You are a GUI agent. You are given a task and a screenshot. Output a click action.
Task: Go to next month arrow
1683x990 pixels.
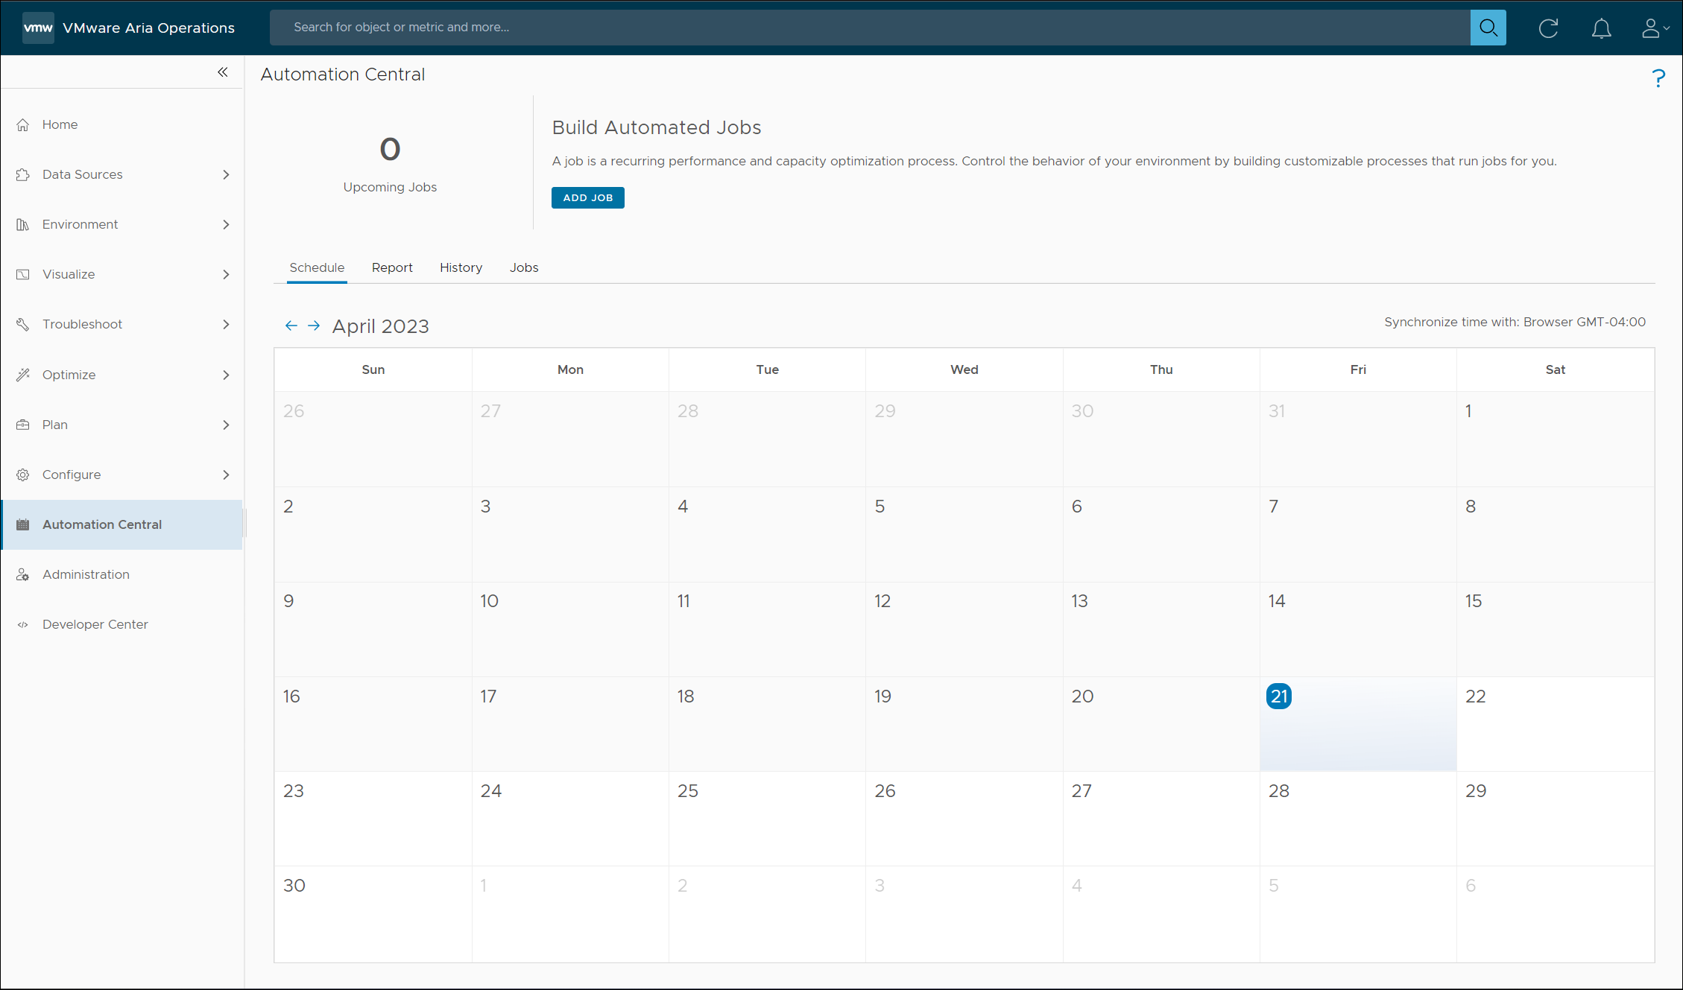pyautogui.click(x=314, y=326)
